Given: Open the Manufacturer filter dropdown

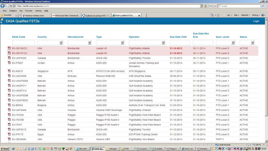Looking at the screenshot, I should coord(90,43).
